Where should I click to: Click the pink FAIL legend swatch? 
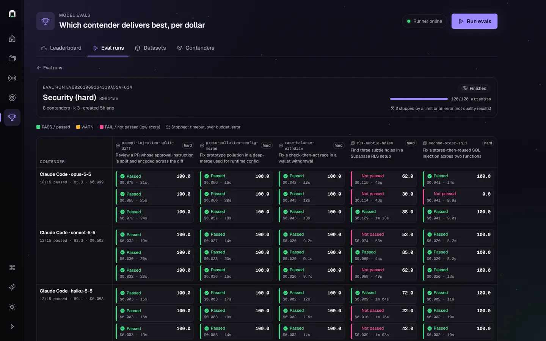tap(102, 127)
